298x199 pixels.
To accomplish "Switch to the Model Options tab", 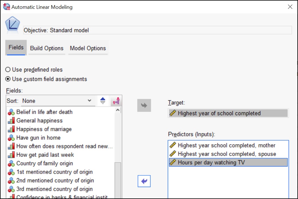I will [x=88, y=48].
